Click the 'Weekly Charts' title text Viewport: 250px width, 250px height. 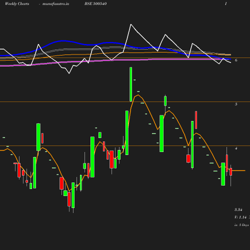[x=17, y=3]
